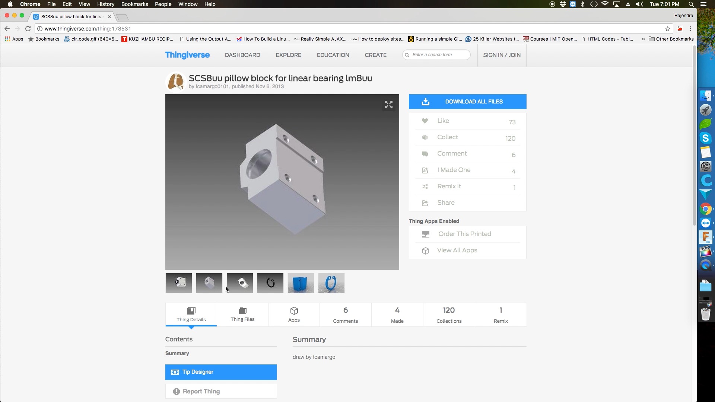
Task: Click the Tip Designer button
Action: pyautogui.click(x=221, y=371)
